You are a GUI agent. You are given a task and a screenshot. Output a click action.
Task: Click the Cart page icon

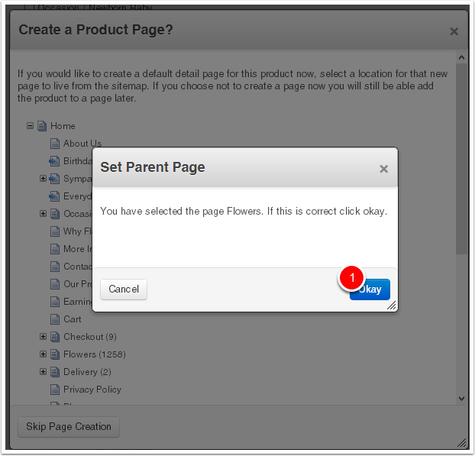55,319
